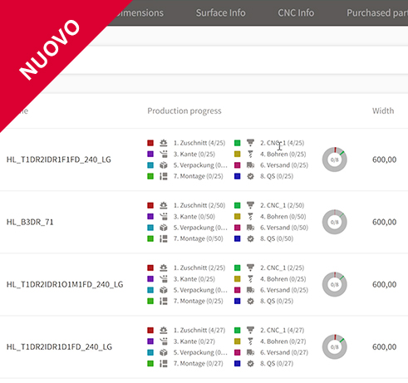Click Bohren drill icon in HL_T1DR2IDR1D1FD_240_LG row
The height and width of the screenshot is (383, 408).
(x=250, y=341)
